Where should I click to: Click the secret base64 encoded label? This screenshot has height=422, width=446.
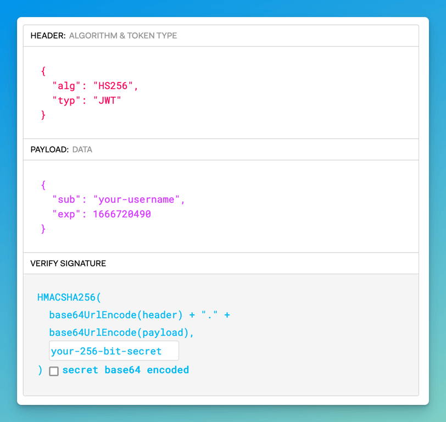[x=125, y=370]
